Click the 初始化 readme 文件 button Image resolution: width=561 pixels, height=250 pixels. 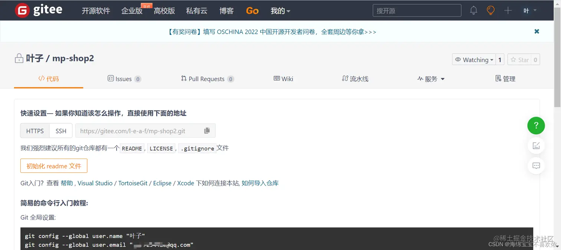[53, 166]
